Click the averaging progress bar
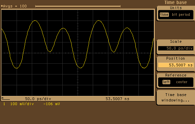The height and width of the screenshot is (124, 195). [78, 6]
